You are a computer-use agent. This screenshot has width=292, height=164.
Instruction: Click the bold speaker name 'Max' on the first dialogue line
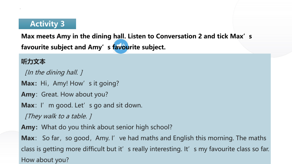pyautogui.click(x=28, y=83)
